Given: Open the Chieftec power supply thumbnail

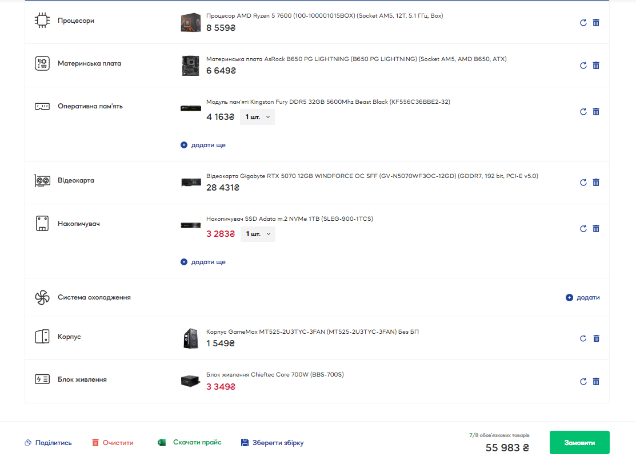Looking at the screenshot, I should coord(191,381).
